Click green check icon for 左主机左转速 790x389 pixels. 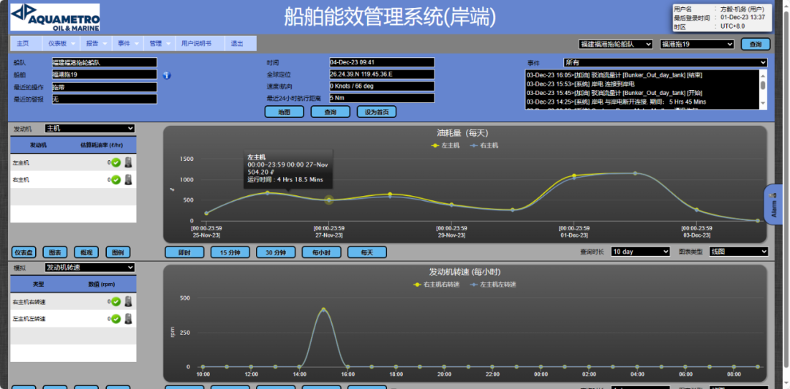[x=116, y=319]
